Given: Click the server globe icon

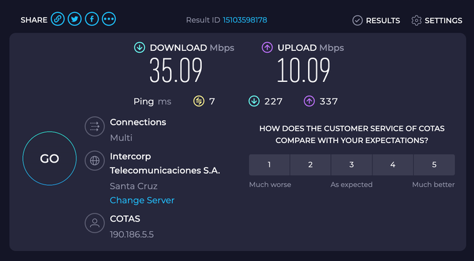Looking at the screenshot, I should pyautogui.click(x=95, y=161).
